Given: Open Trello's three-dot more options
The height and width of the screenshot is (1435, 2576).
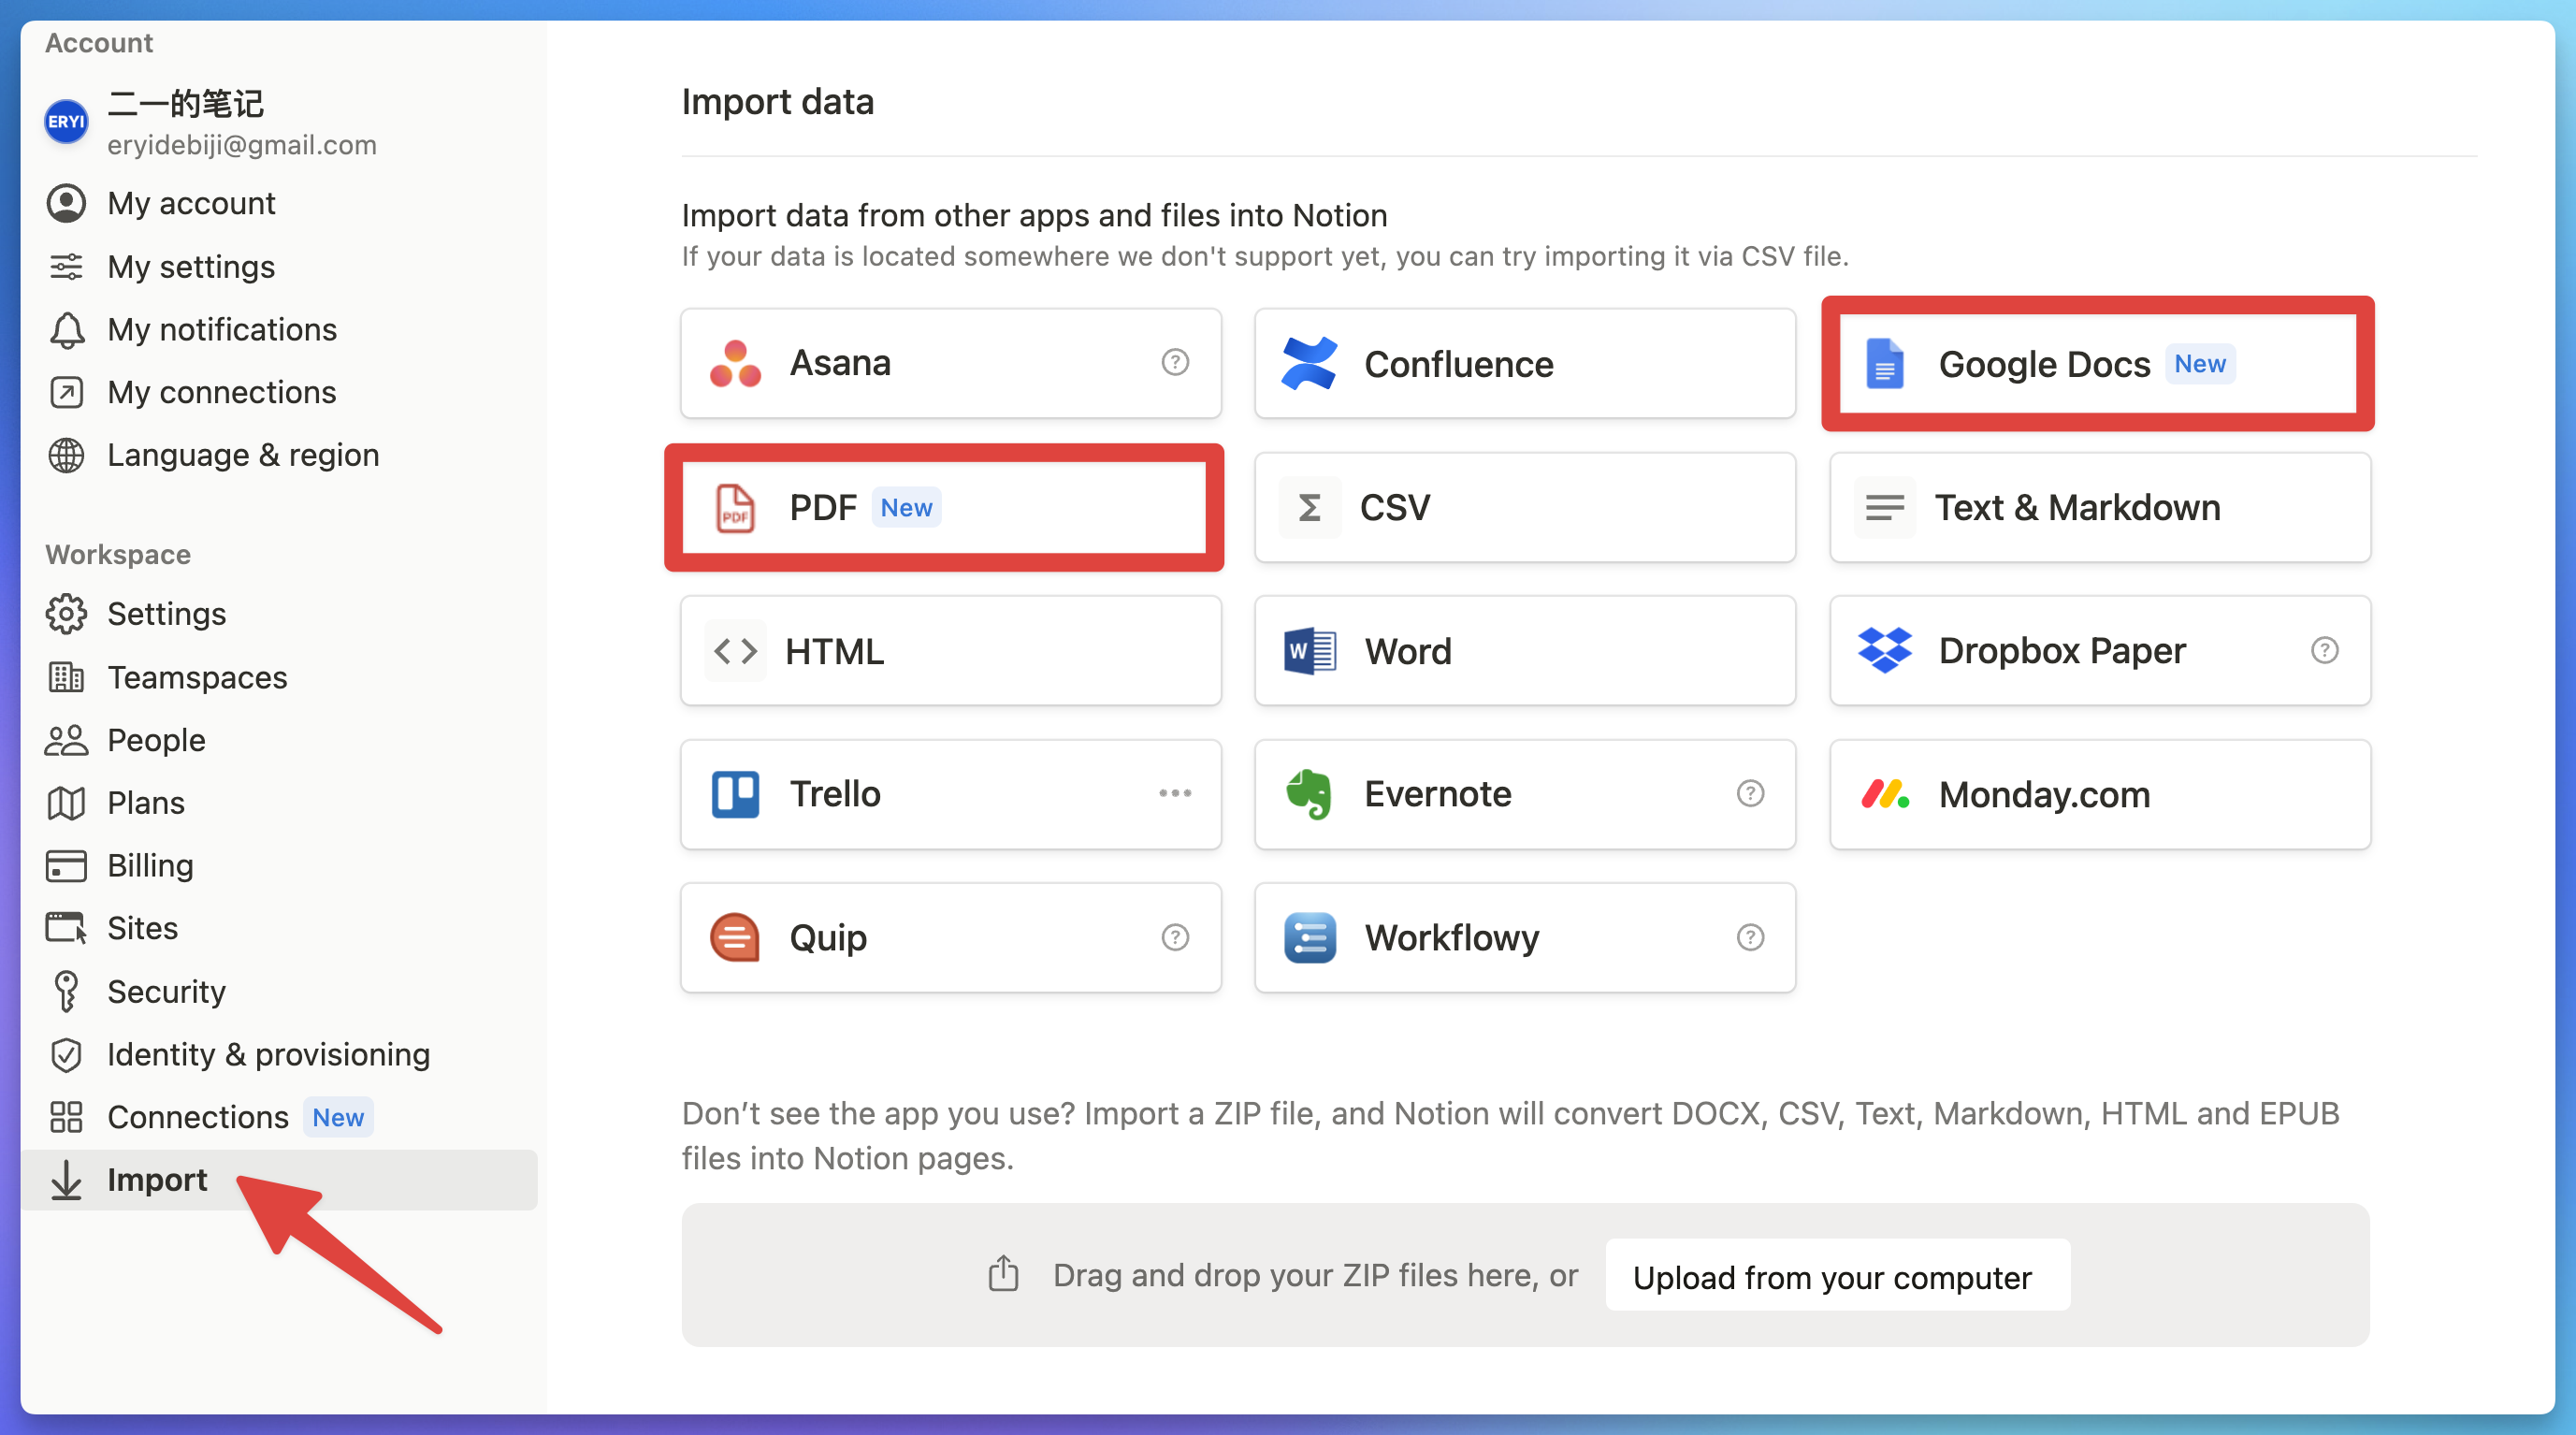Looking at the screenshot, I should point(1175,793).
